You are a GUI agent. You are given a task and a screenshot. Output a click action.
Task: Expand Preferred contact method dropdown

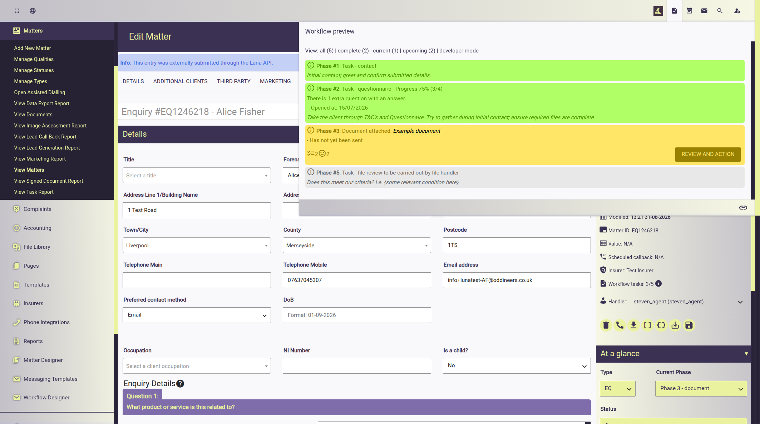[197, 315]
